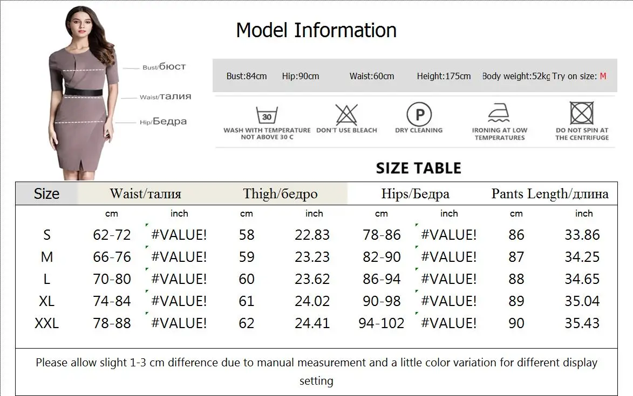Select the Waist/талия column header
This screenshot has height=396, width=633.
(x=145, y=194)
